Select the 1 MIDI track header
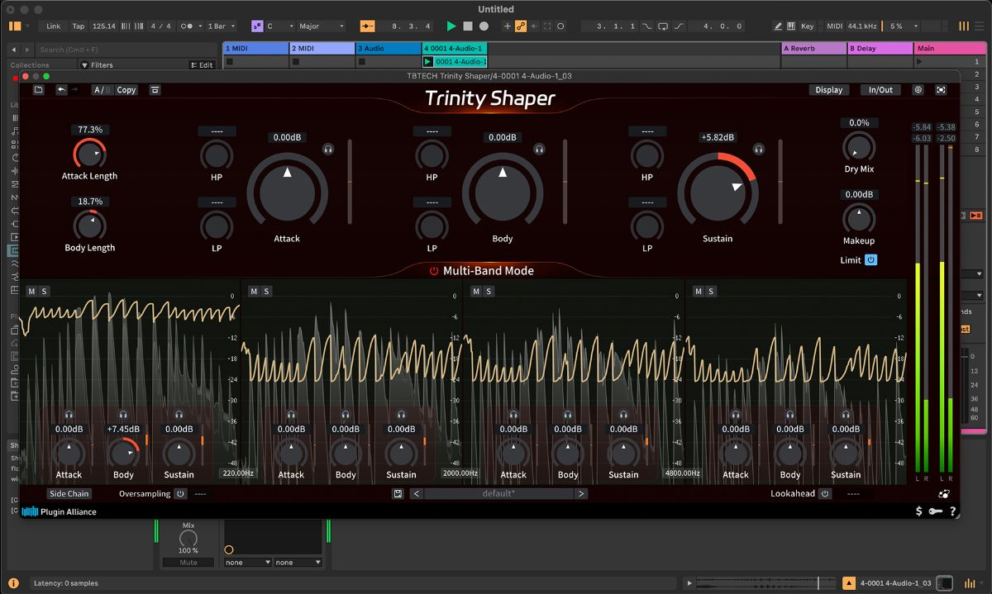 (x=255, y=49)
